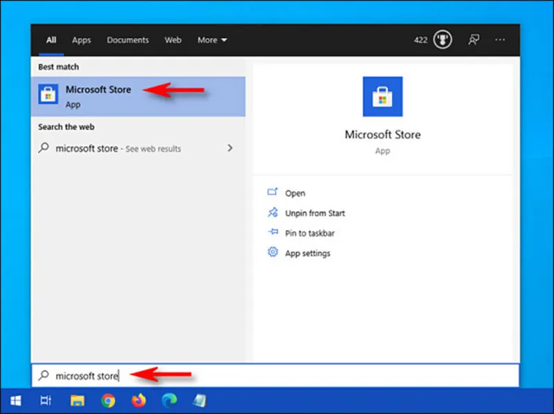Click the large Microsoft Store app icon

pos(382,97)
